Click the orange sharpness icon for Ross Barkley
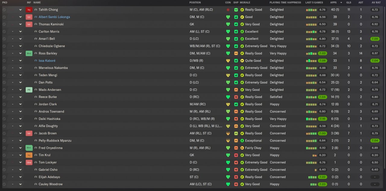 pos(236,53)
